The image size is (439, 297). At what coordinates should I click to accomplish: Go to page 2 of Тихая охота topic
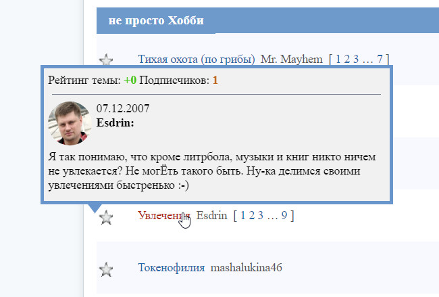click(347, 59)
